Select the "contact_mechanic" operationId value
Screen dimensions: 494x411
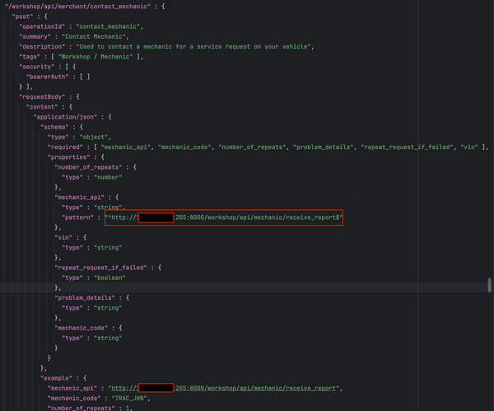click(108, 26)
